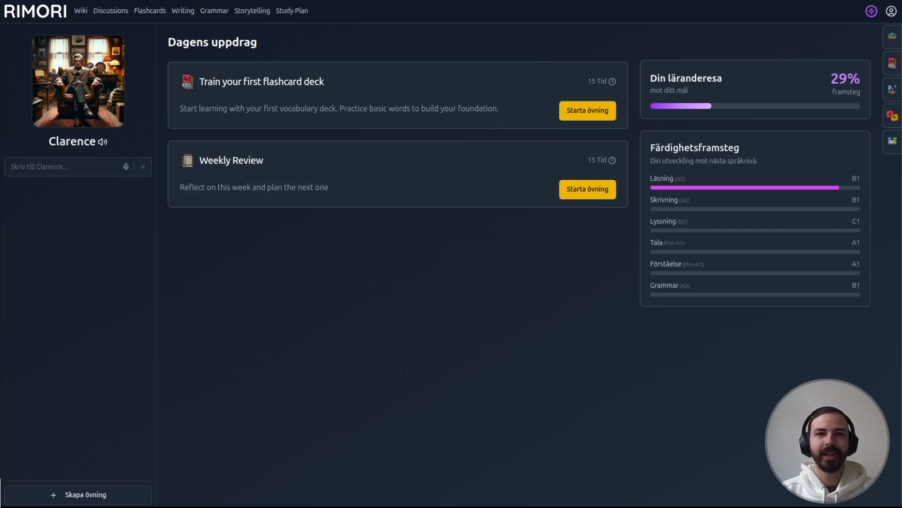Click the clock icon on Weekly Review
The image size is (902, 508).
coord(612,161)
